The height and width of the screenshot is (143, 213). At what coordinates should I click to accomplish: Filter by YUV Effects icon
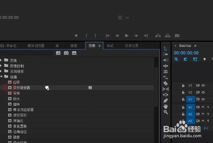[x=74, y=53]
